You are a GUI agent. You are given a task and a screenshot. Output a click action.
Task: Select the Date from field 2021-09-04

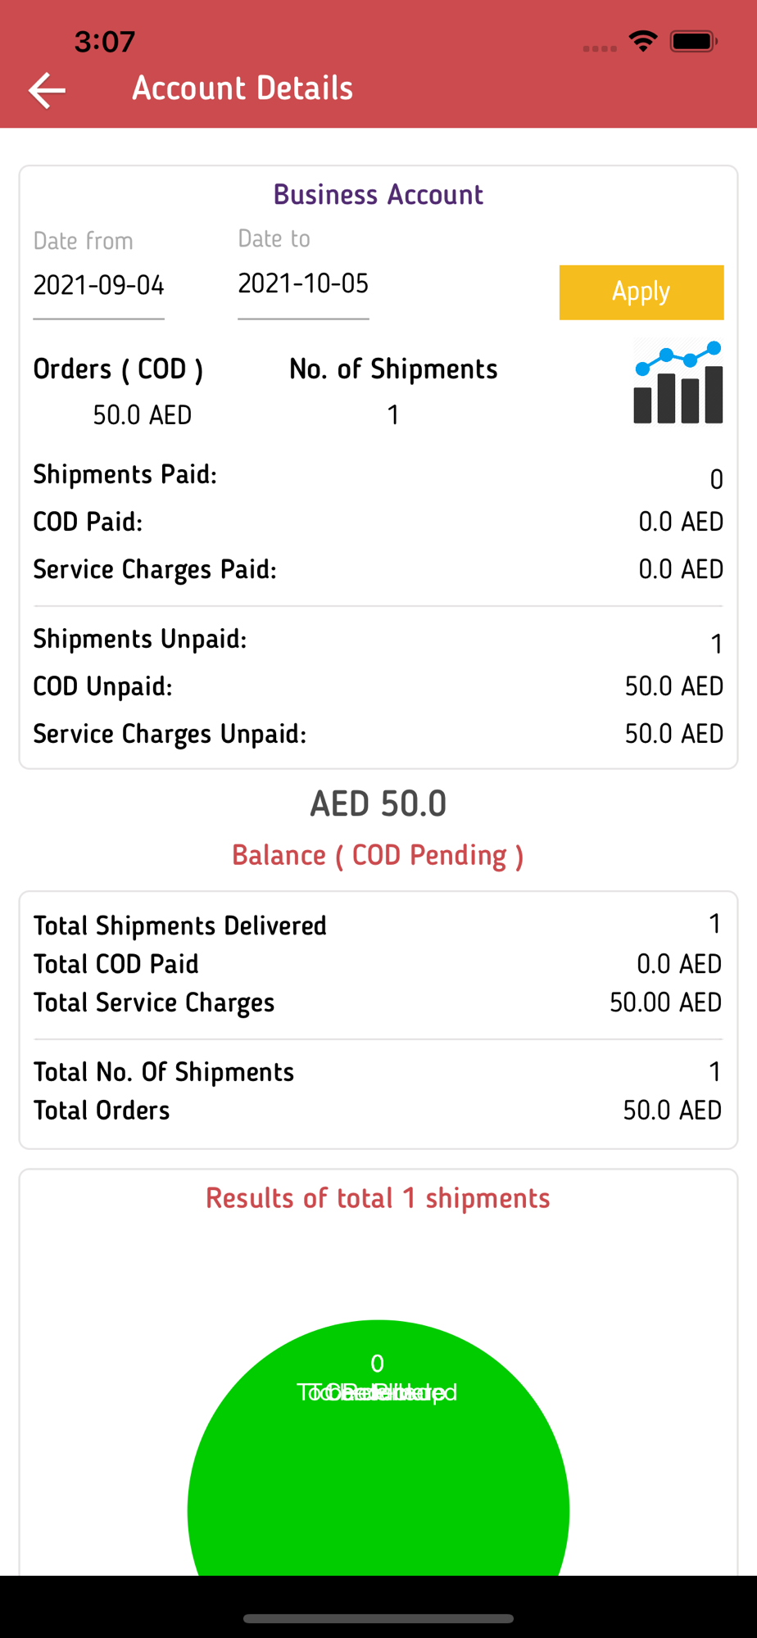(98, 286)
